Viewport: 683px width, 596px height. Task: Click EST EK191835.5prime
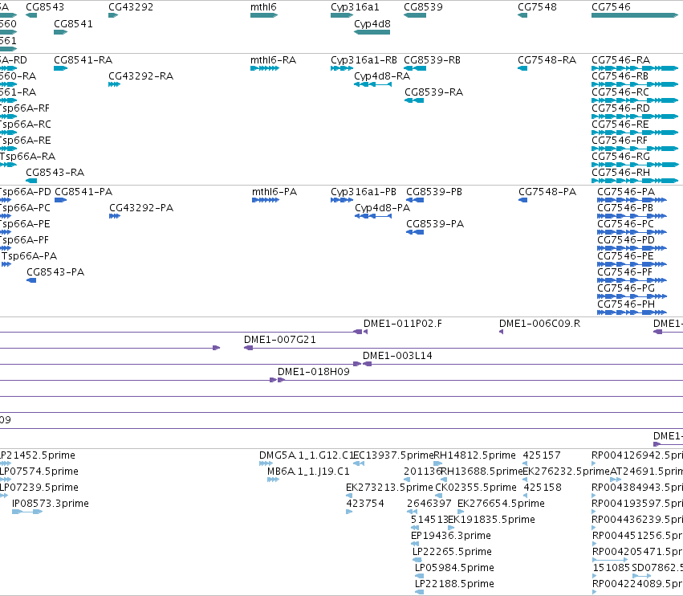tap(491, 520)
